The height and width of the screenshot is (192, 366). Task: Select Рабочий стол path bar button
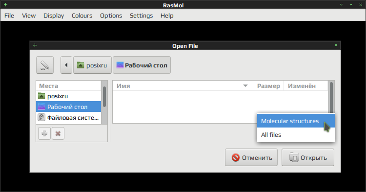tap(142, 65)
